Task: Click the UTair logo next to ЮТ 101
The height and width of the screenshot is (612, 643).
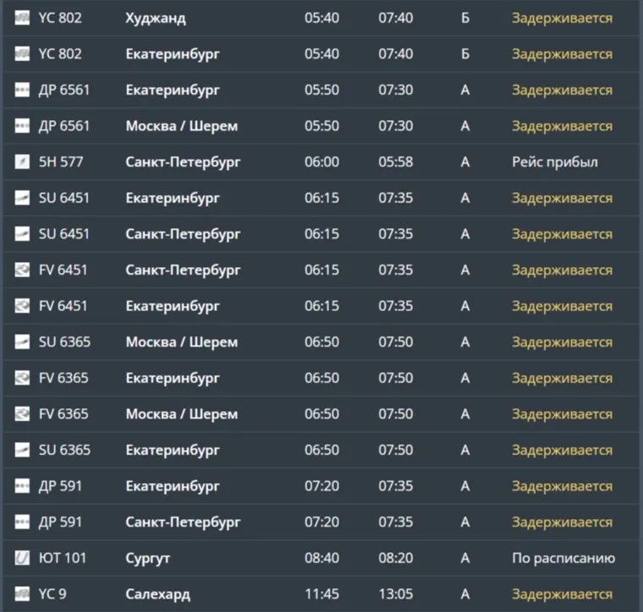Action: tap(22, 558)
